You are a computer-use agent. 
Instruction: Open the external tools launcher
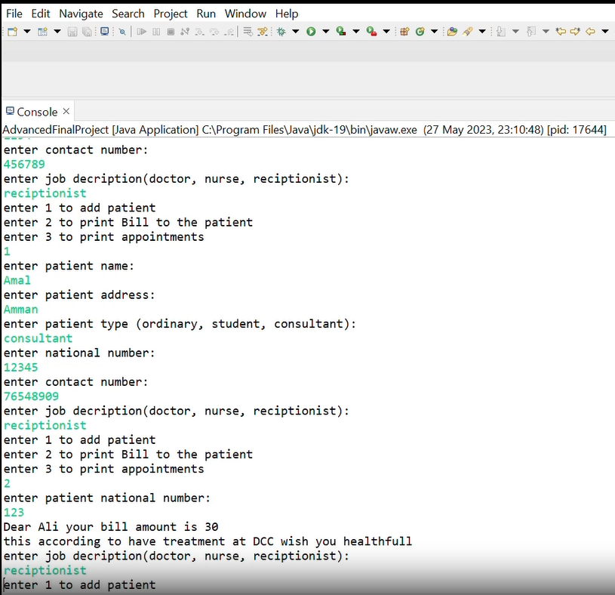point(371,30)
